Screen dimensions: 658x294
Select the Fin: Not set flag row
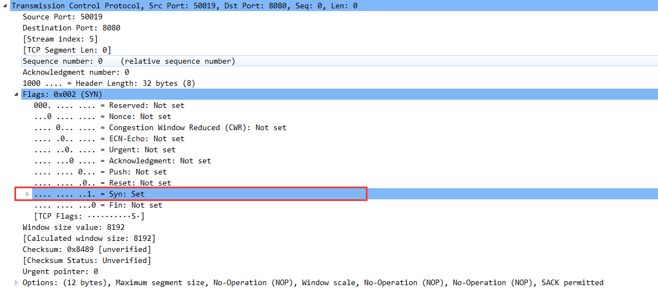[98, 205]
